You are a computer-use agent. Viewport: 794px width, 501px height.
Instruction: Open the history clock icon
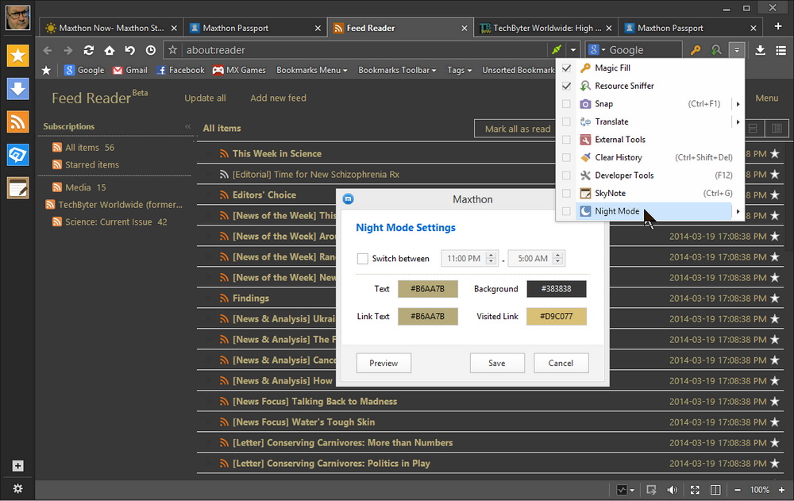pos(151,50)
